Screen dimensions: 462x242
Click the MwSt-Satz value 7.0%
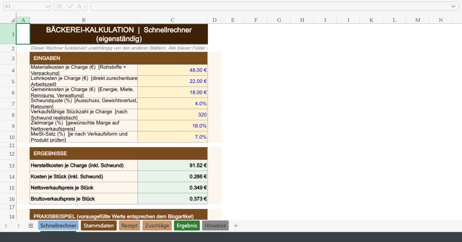point(173,137)
